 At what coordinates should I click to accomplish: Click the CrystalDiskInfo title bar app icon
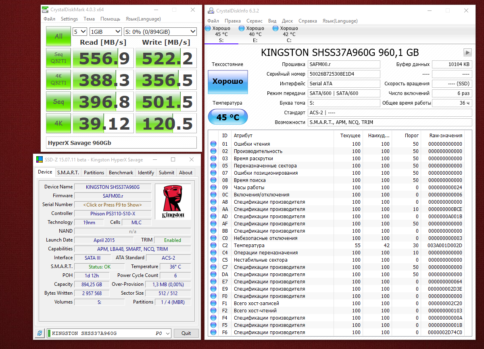click(211, 10)
